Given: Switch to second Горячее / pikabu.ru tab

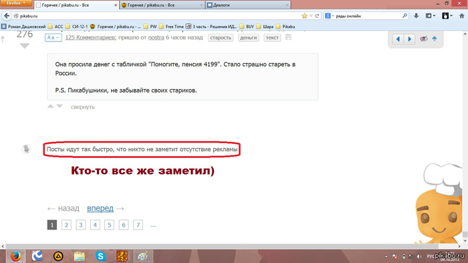Looking at the screenshot, I should pos(162,5).
